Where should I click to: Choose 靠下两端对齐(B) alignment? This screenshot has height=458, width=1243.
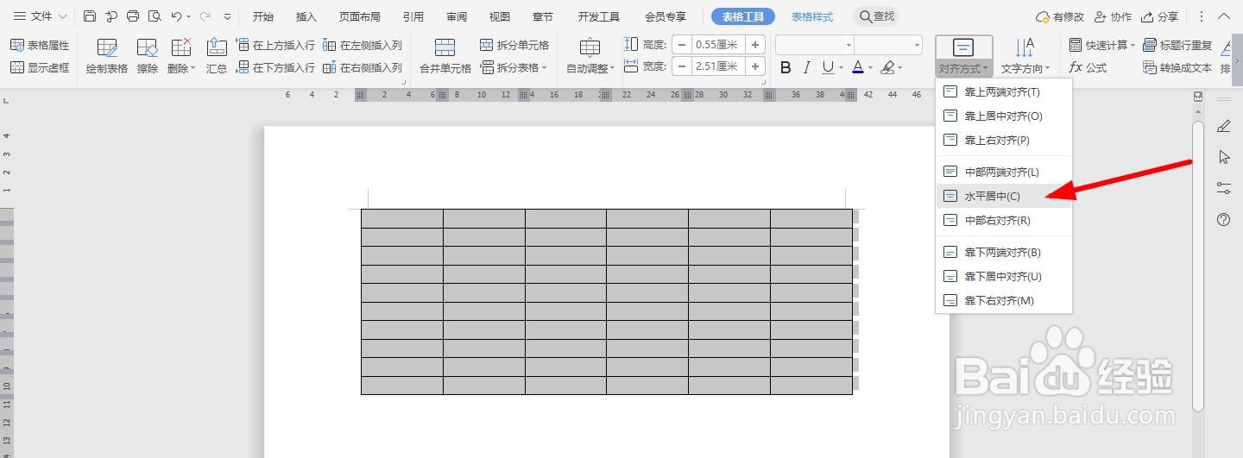coord(1004,253)
